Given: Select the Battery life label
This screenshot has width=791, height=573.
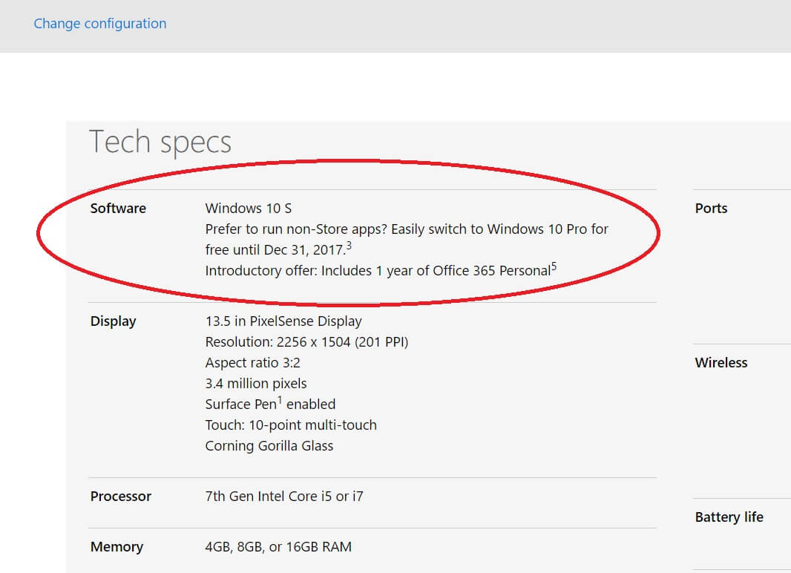Looking at the screenshot, I should click(x=729, y=517).
